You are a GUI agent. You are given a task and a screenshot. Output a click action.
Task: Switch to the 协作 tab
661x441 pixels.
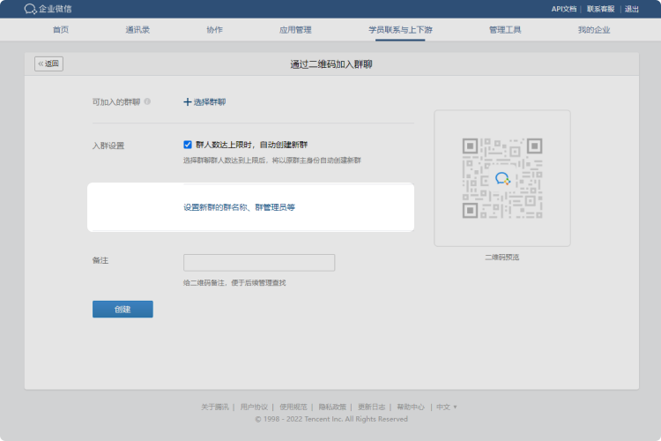pos(214,29)
